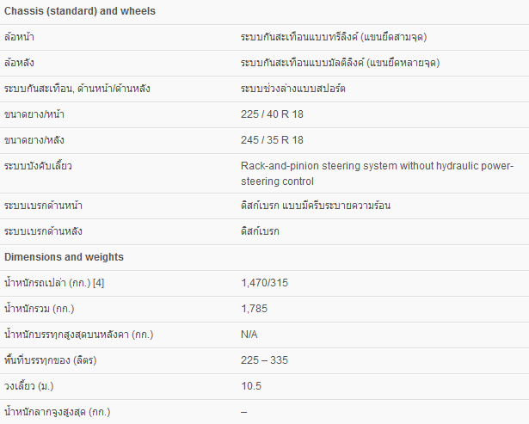
Task: Click the turning circle value "10.5"
Action: tap(251, 385)
